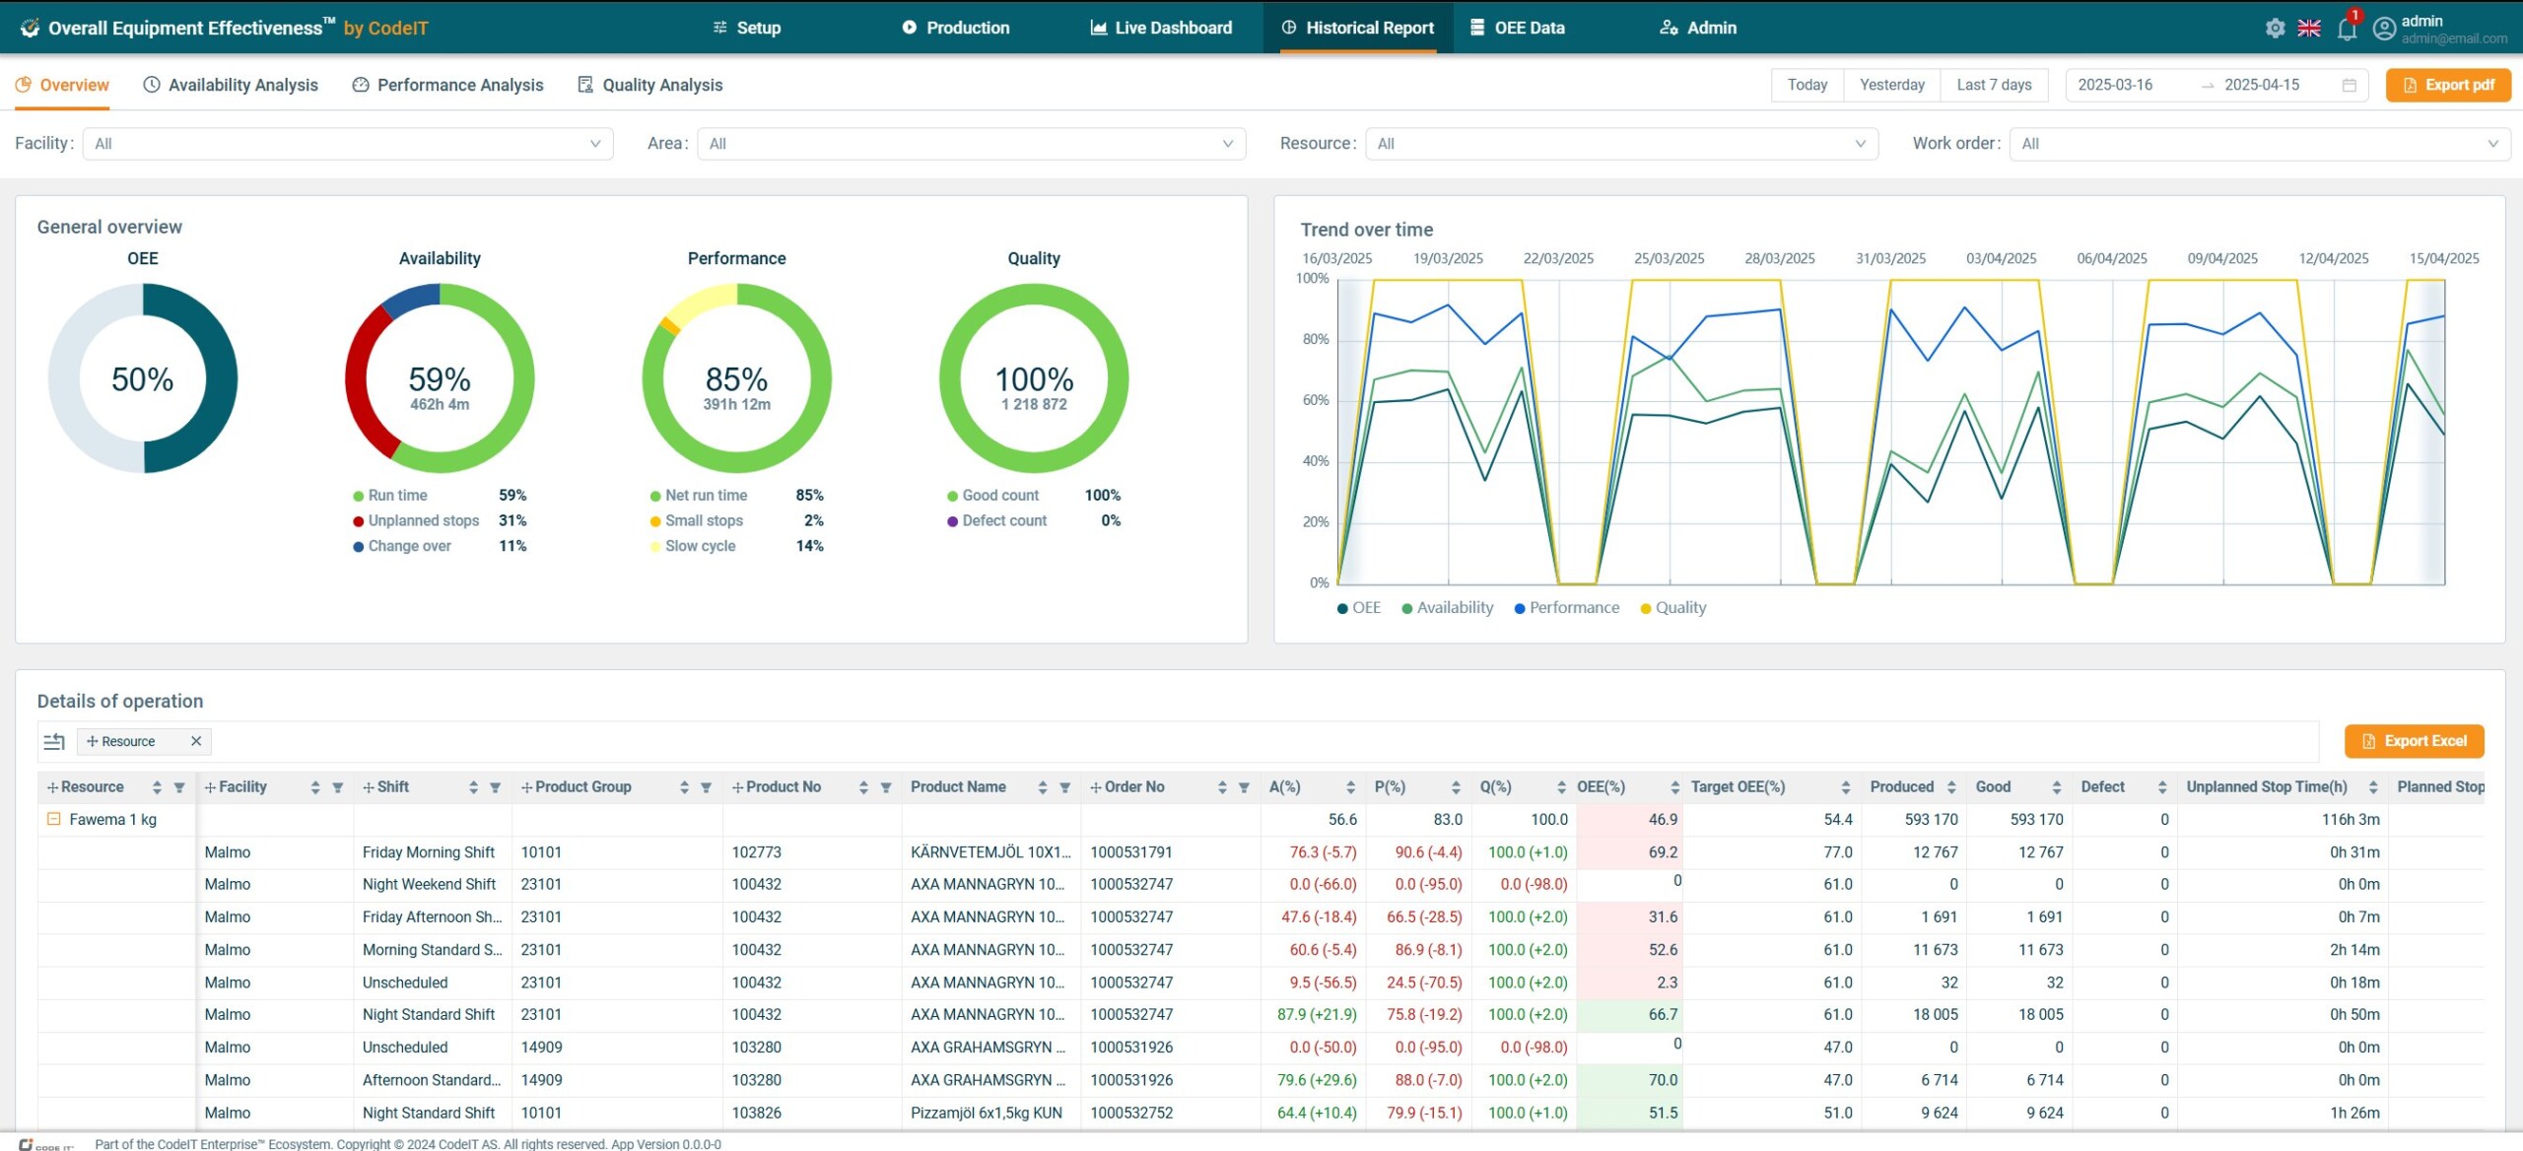This screenshot has width=2523, height=1151.
Task: Select the Last 7 days button
Action: (x=1994, y=85)
